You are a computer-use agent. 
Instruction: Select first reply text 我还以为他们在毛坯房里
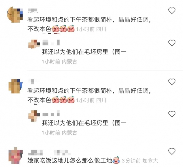[x=75, y=52]
